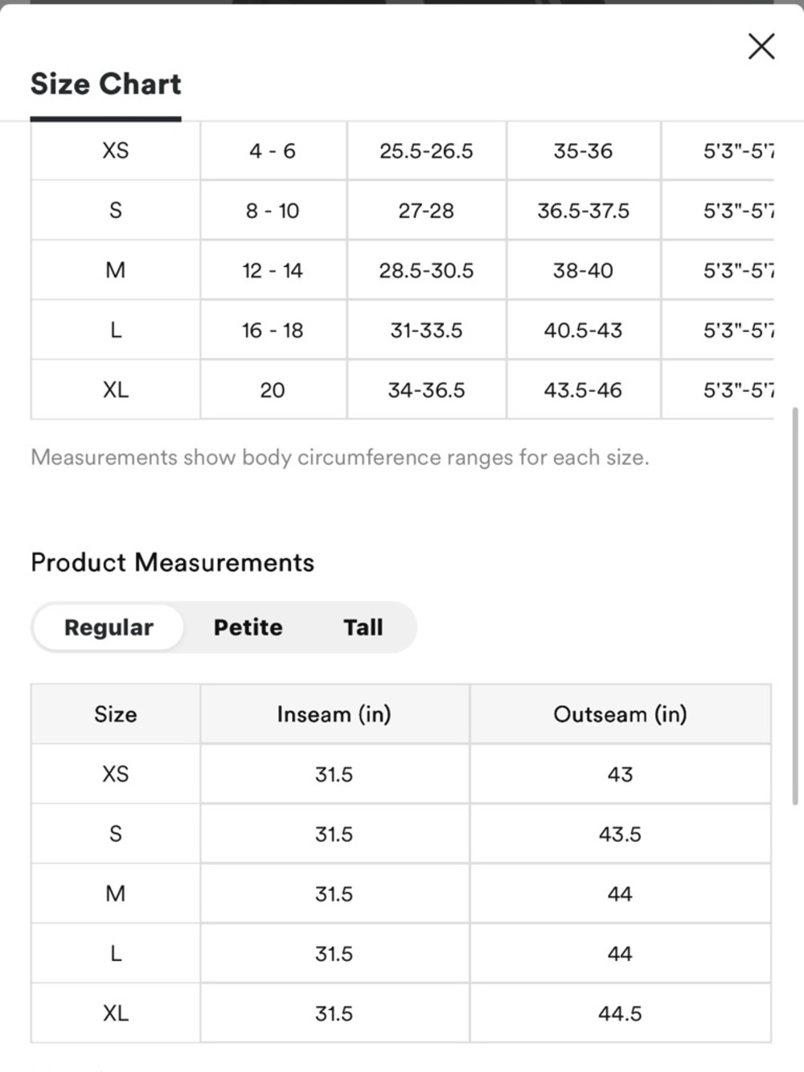Click XS row in product measurements table

tap(400, 774)
